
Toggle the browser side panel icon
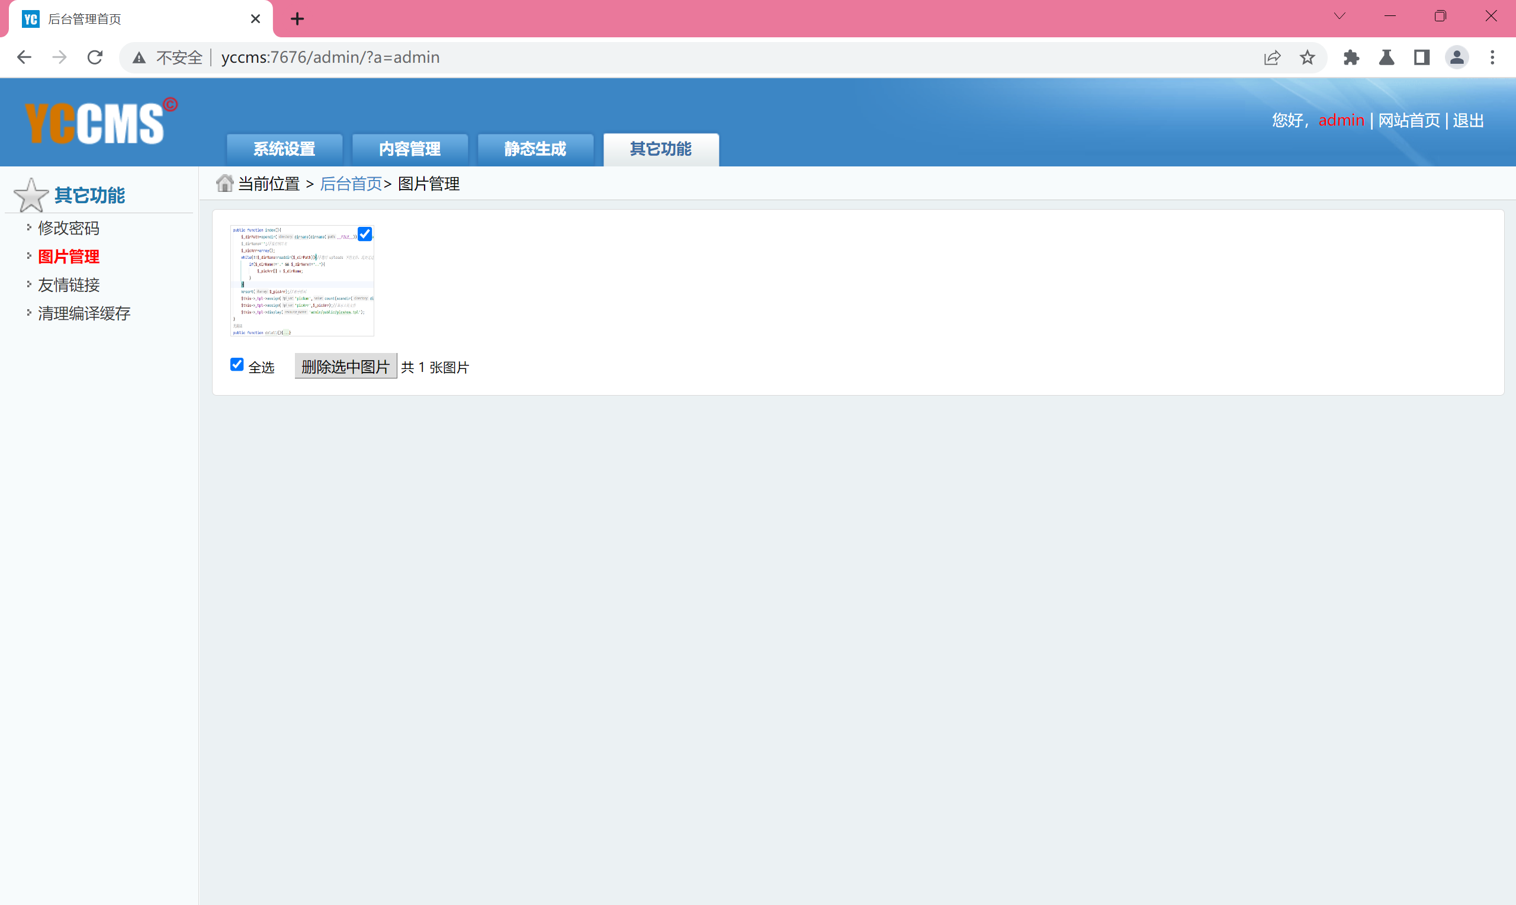pos(1421,57)
